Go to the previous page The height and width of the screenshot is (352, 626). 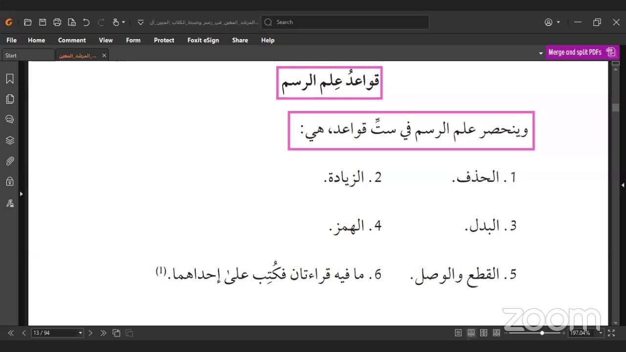(x=24, y=333)
